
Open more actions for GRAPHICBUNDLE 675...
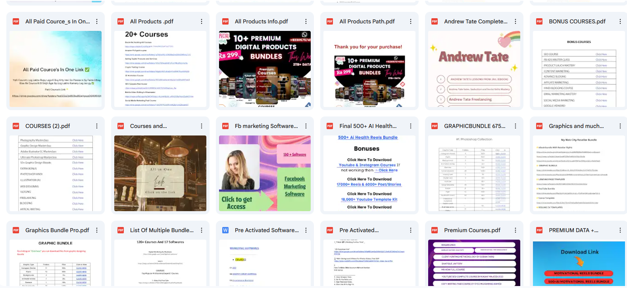click(x=515, y=126)
